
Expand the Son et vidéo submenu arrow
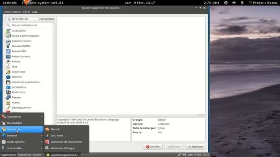[42, 148]
